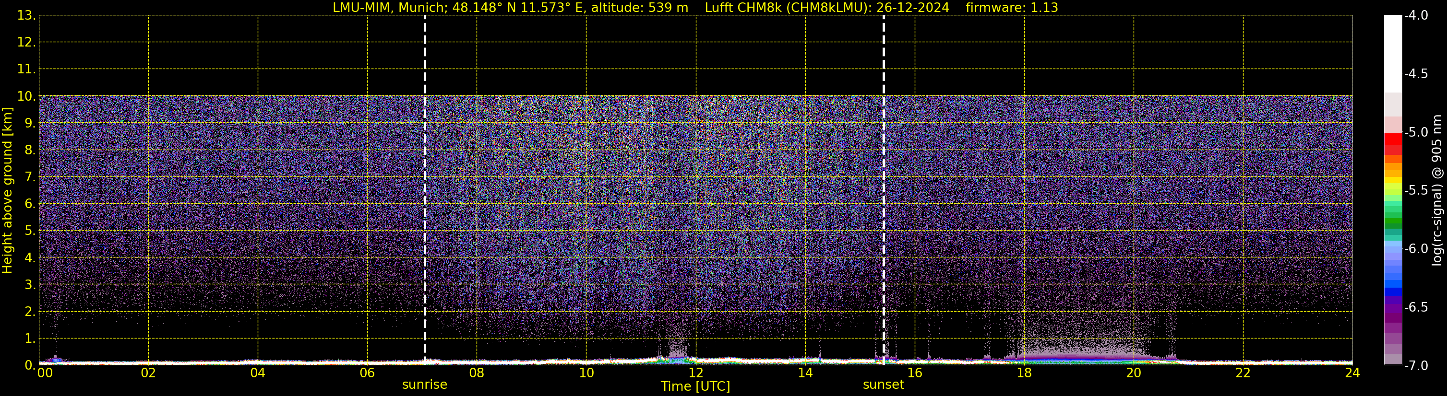Image resolution: width=1447 pixels, height=396 pixels.
Task: Click the time axis tick '24'
Action: click(x=1352, y=373)
